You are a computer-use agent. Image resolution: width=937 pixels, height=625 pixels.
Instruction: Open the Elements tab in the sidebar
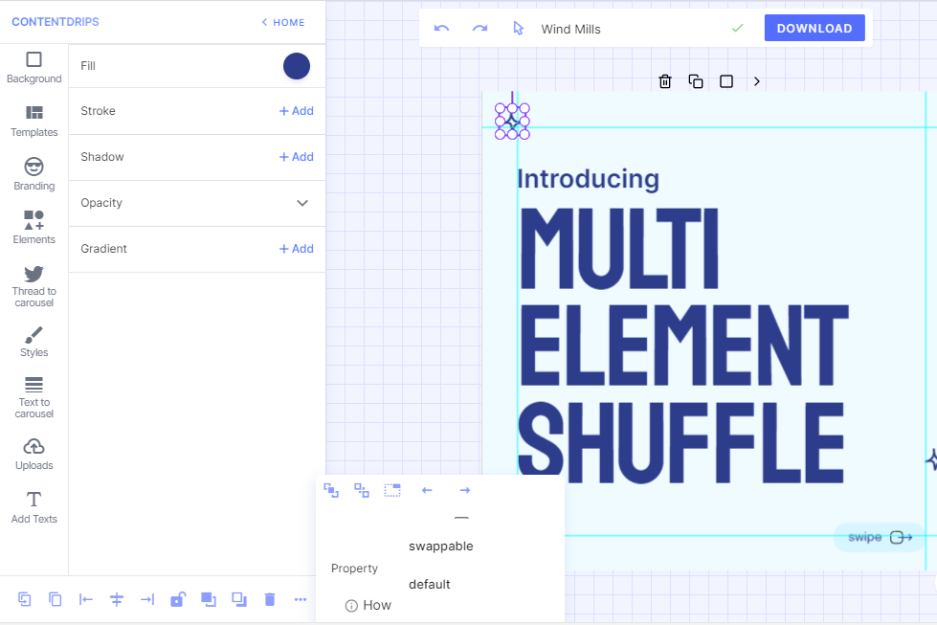[x=33, y=228]
